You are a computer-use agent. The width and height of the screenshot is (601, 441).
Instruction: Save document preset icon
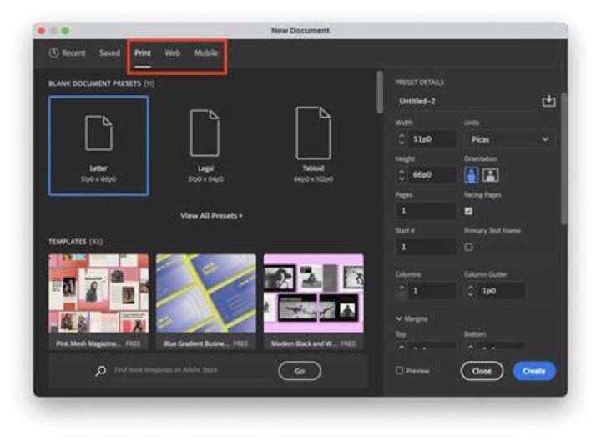548,101
